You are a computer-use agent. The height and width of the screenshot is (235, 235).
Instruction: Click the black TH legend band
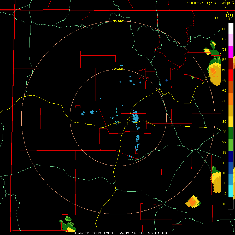tap(231, 203)
